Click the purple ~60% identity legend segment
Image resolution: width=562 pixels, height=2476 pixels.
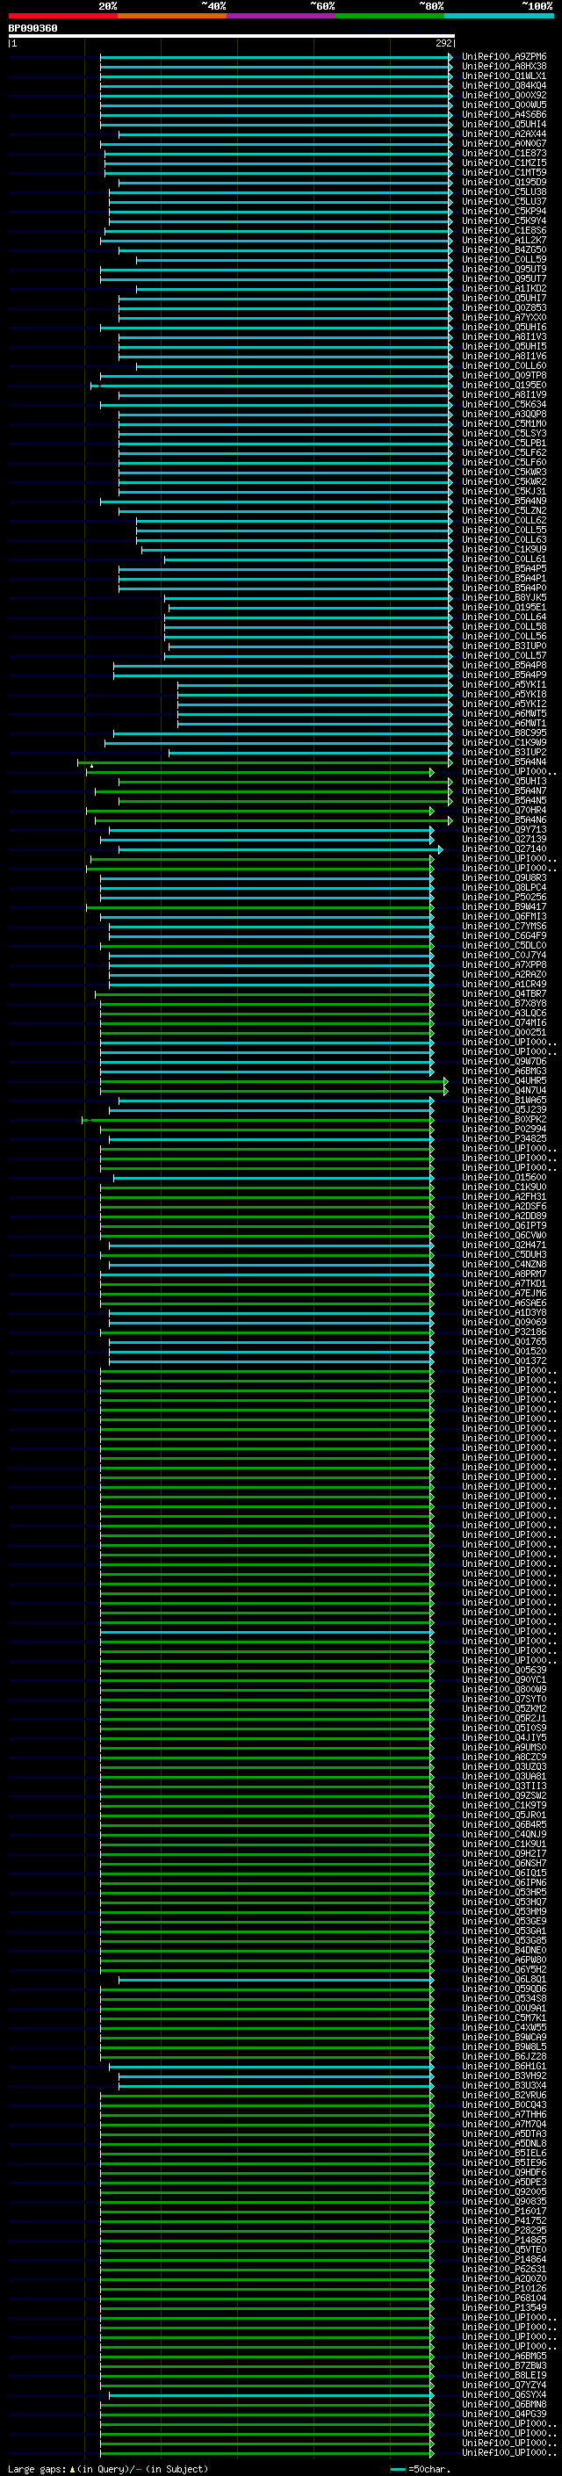(282, 16)
